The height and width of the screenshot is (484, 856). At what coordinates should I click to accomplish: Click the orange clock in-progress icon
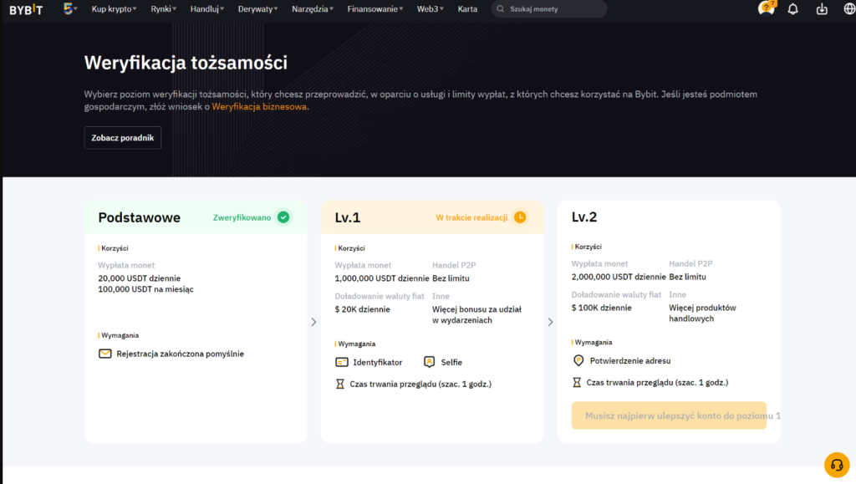520,217
